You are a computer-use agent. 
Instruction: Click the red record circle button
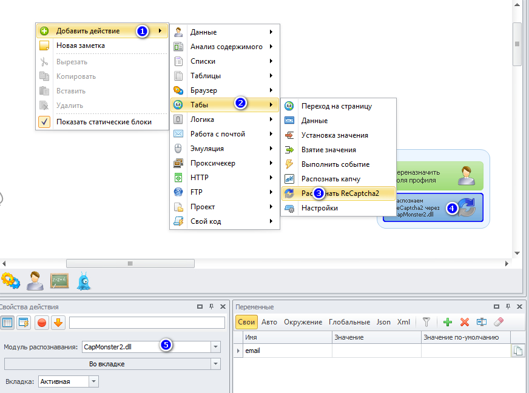[x=42, y=323]
